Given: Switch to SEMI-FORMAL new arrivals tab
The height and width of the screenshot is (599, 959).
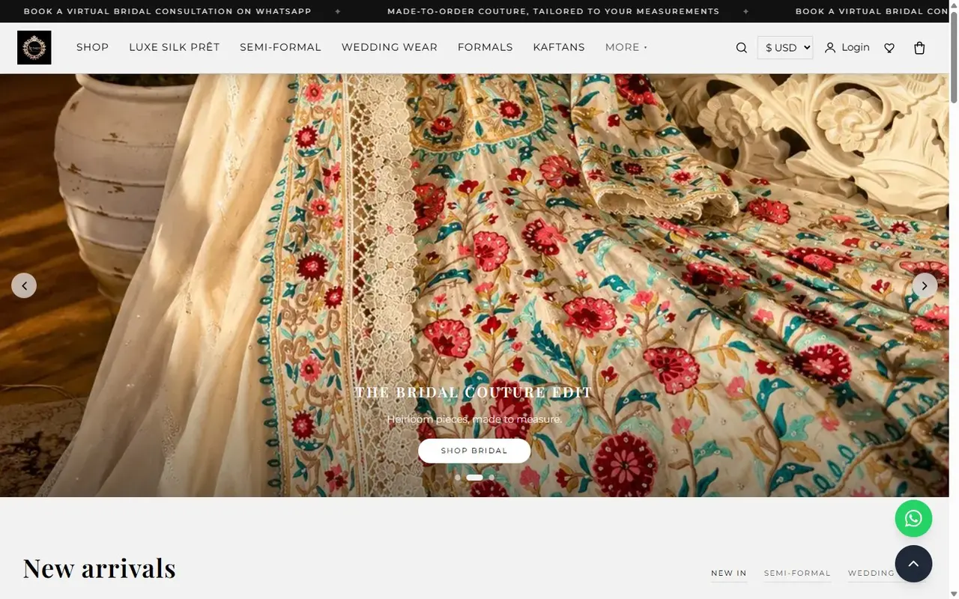Looking at the screenshot, I should click(797, 574).
